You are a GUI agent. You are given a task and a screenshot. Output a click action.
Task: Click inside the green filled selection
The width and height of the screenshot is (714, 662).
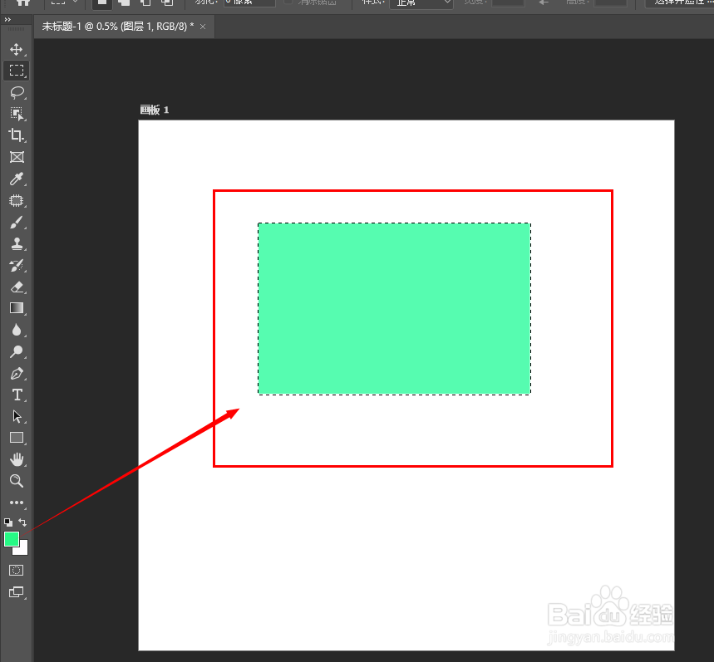click(x=394, y=308)
